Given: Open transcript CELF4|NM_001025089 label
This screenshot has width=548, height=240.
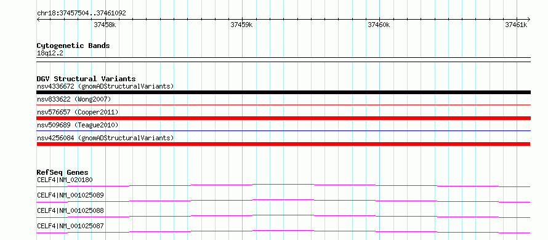Looking at the screenshot, I should click(70, 195).
